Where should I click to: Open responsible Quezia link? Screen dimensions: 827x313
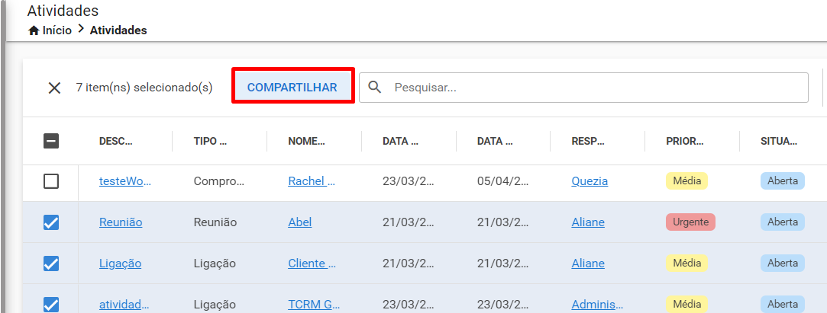coord(590,181)
